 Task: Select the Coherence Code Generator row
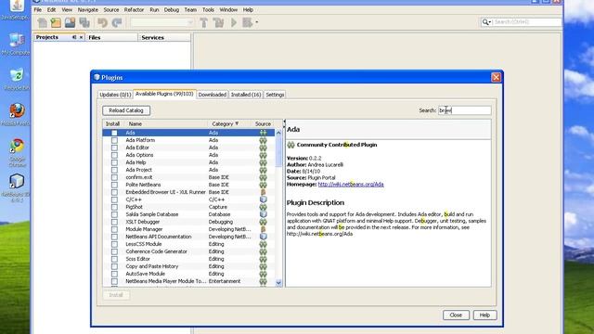point(188,251)
